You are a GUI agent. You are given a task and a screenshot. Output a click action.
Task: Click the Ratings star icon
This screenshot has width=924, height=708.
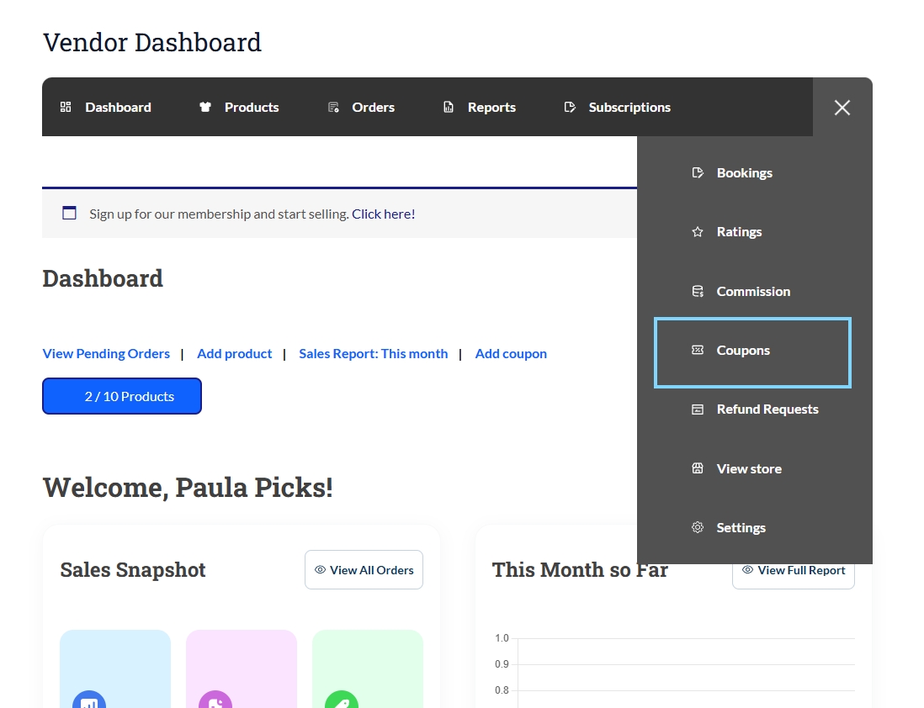[x=697, y=232]
